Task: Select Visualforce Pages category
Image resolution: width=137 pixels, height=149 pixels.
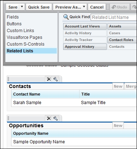Action: click(x=25, y=37)
